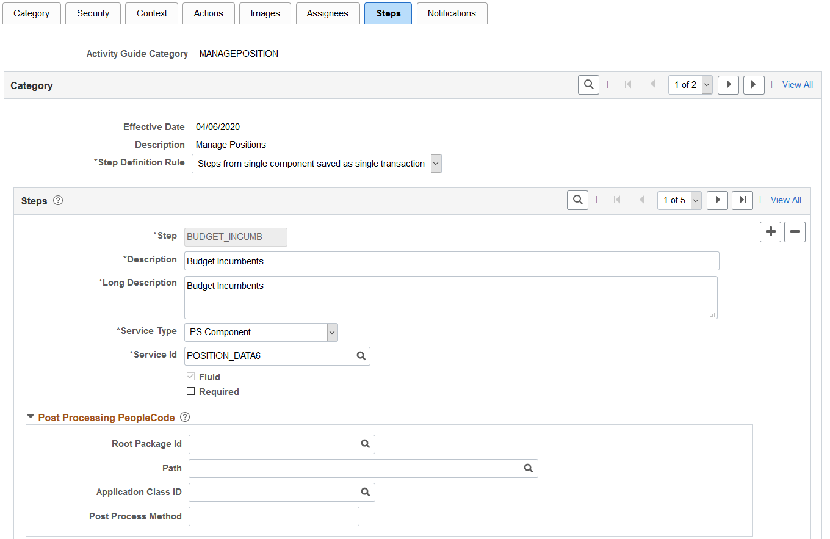
Task: Look up Root Package Id
Action: click(x=366, y=444)
